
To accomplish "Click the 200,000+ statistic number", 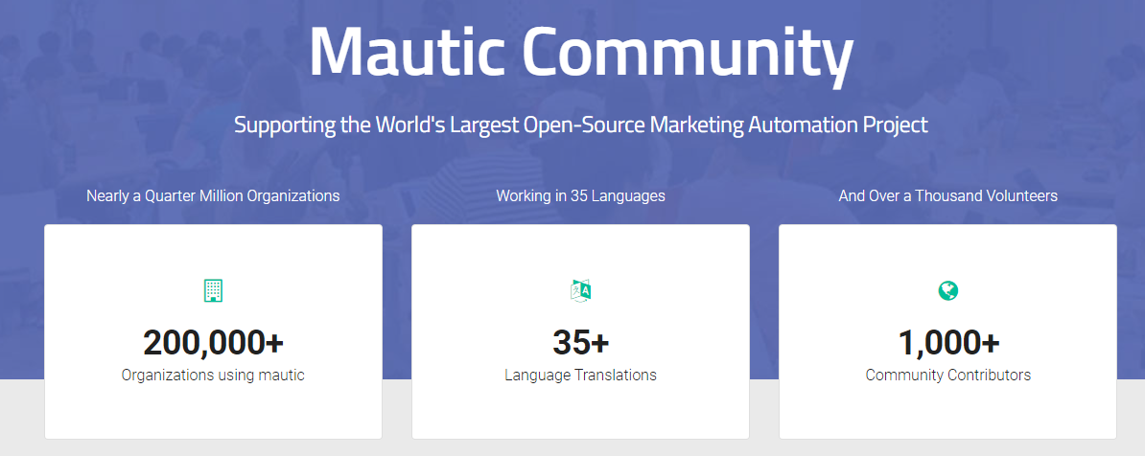I will [213, 342].
